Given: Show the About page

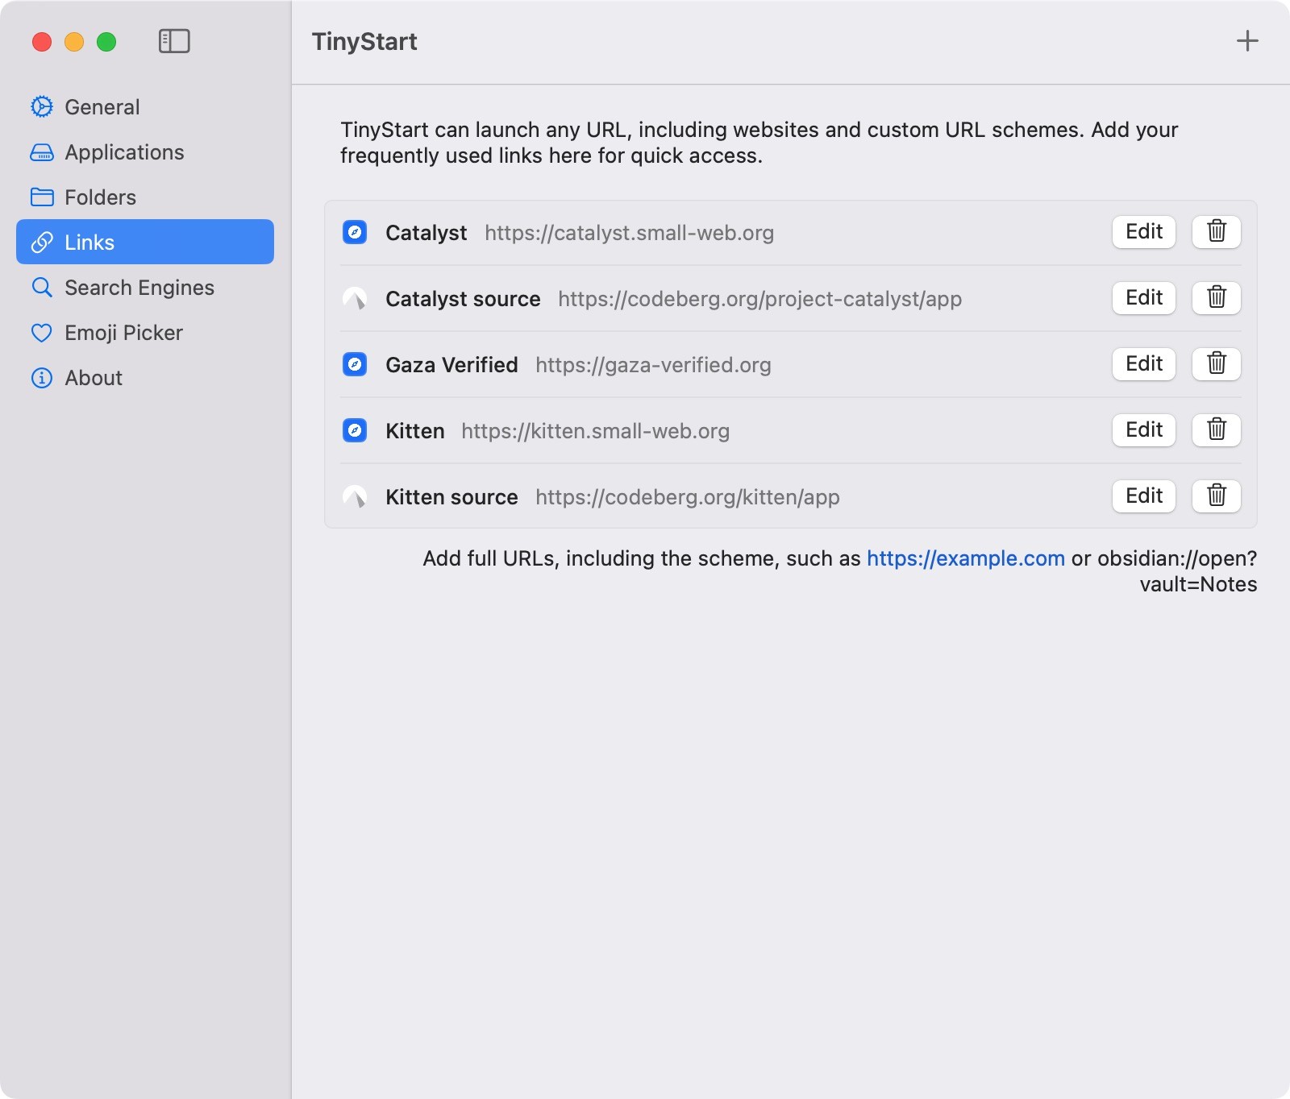Looking at the screenshot, I should point(94,378).
